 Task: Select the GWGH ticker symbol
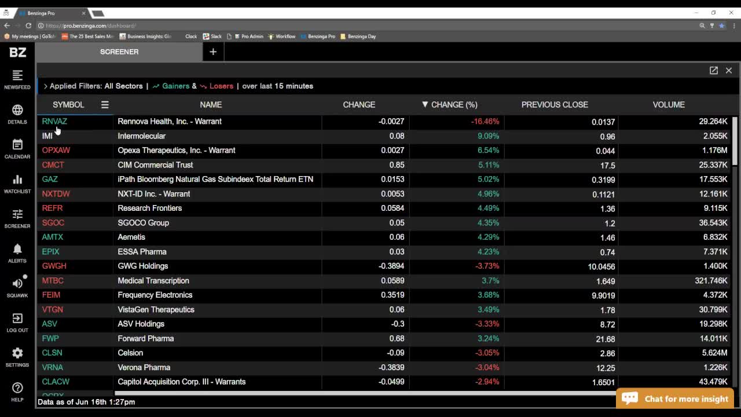[x=54, y=266]
